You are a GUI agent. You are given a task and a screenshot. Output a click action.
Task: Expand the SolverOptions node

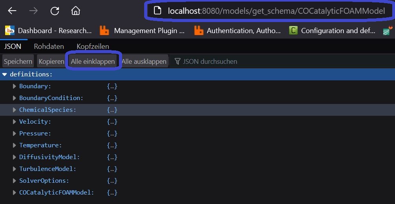pos(14,181)
